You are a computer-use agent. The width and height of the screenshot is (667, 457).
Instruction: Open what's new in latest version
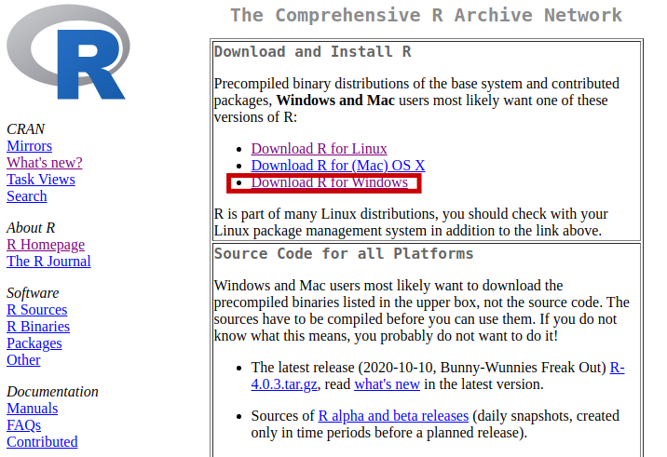coord(388,384)
